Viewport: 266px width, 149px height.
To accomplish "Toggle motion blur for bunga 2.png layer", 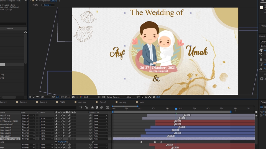I will tap(69, 115).
